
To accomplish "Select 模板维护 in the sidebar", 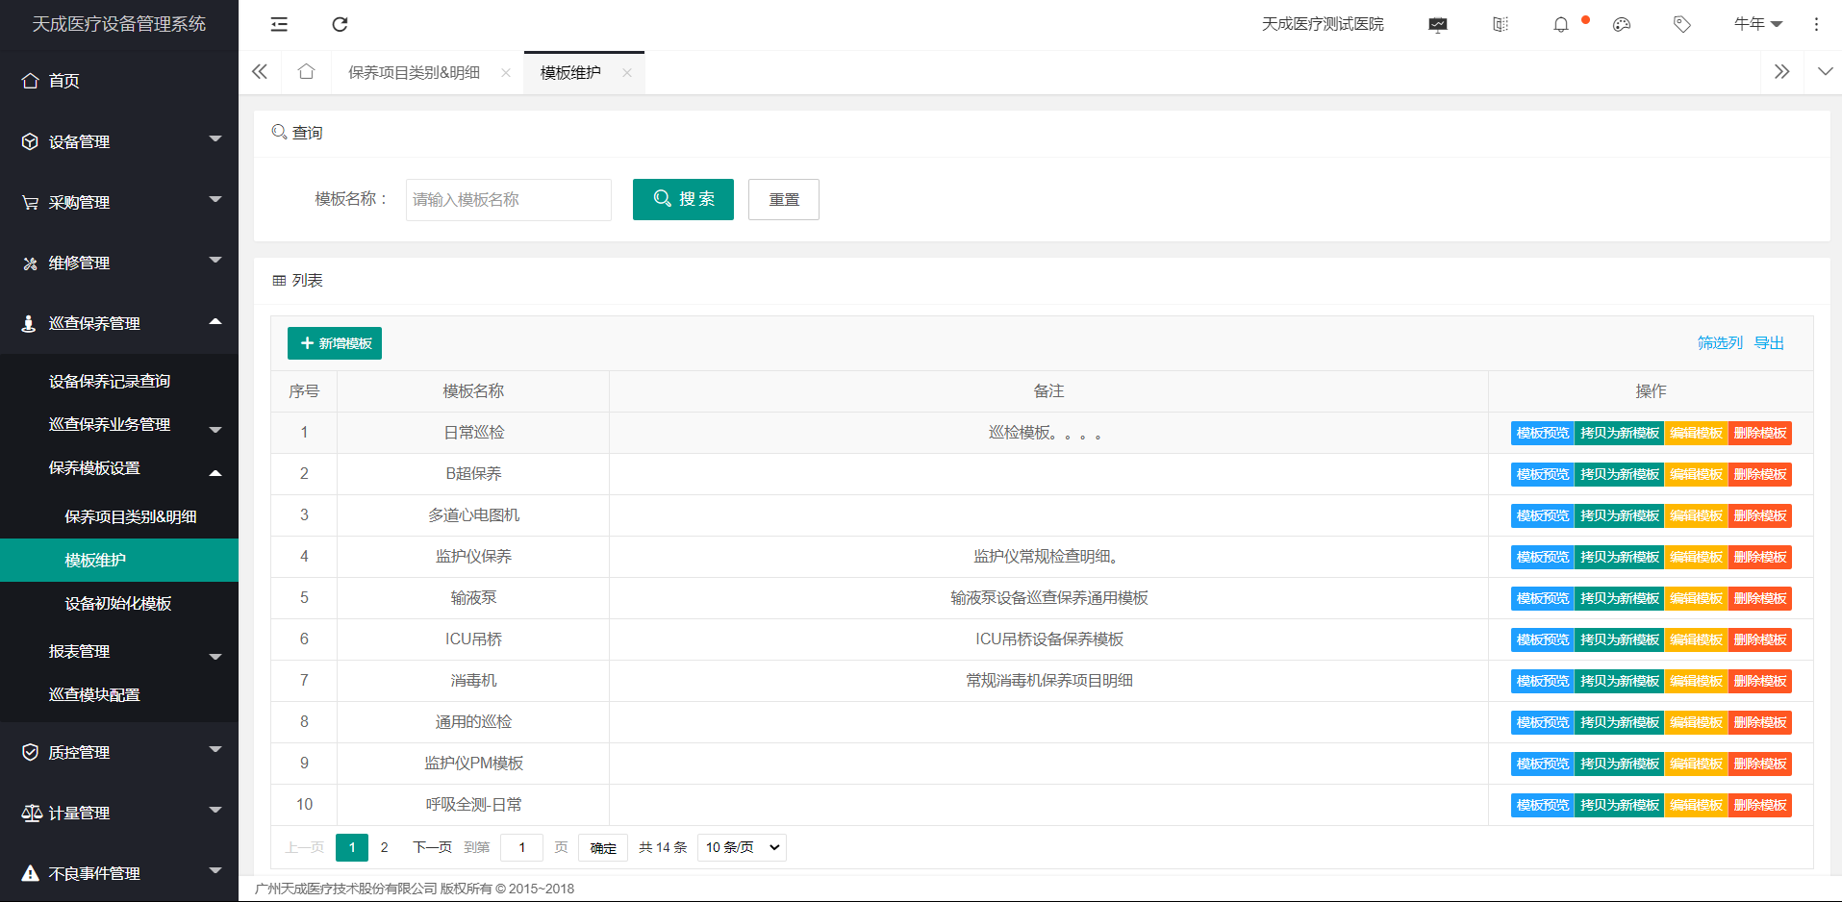I will click(x=119, y=560).
